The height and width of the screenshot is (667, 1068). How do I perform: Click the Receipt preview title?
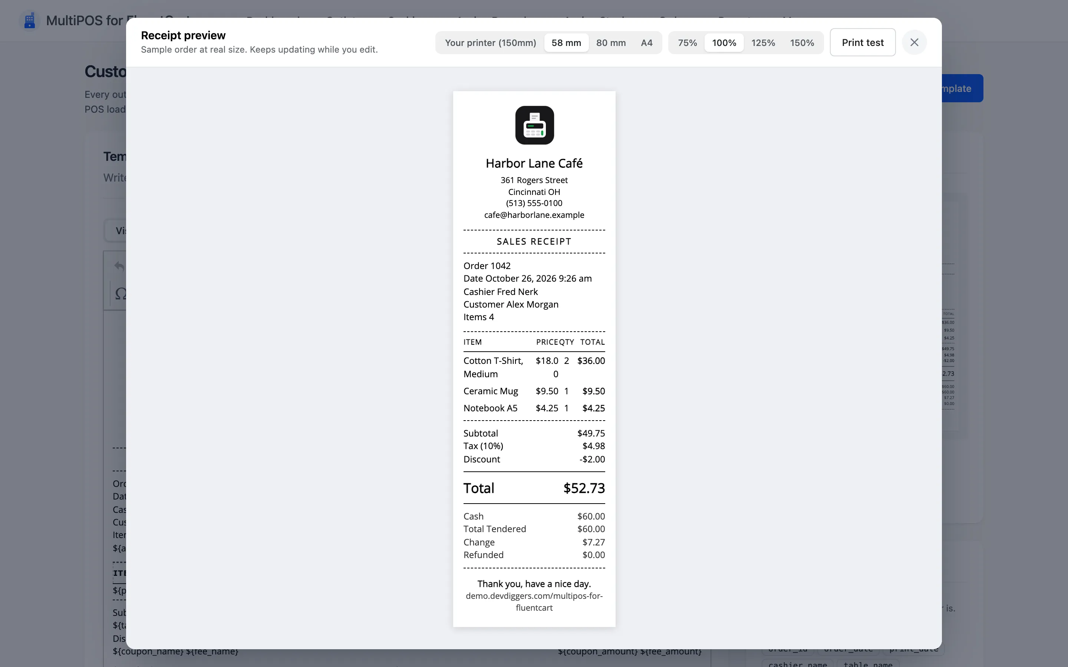tap(183, 35)
